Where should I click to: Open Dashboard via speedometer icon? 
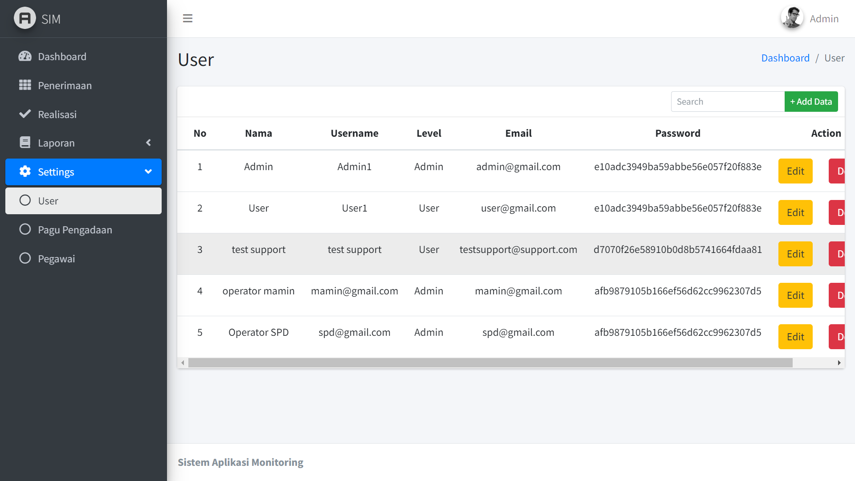point(25,56)
